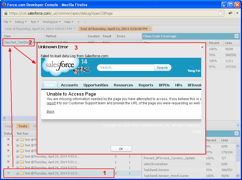242x180 pixels.
Task: Click the Firefox add-on icon beside URL bar
Action: pos(230,13)
